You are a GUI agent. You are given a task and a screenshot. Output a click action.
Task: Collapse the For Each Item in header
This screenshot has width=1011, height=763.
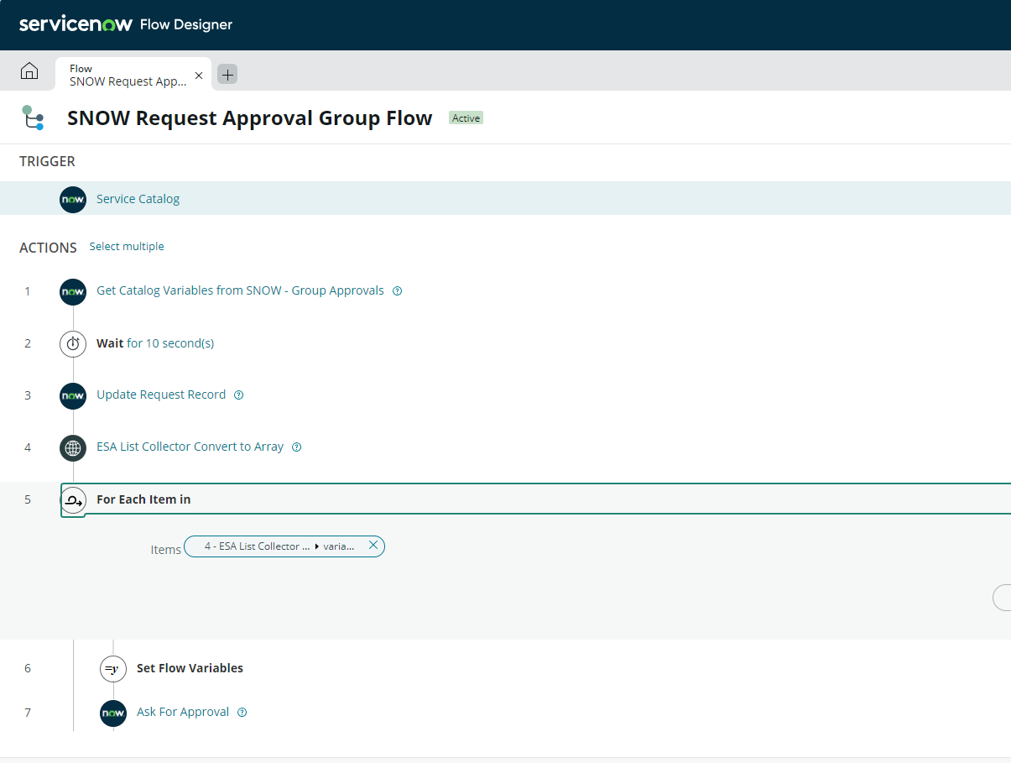(535, 499)
